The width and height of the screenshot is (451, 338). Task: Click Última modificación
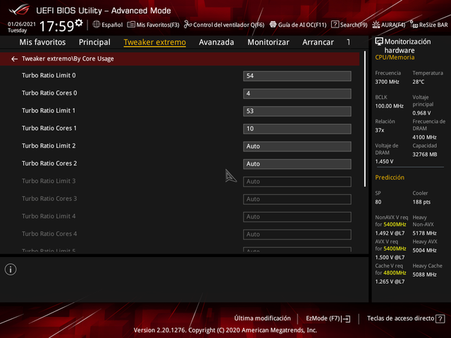(262, 318)
